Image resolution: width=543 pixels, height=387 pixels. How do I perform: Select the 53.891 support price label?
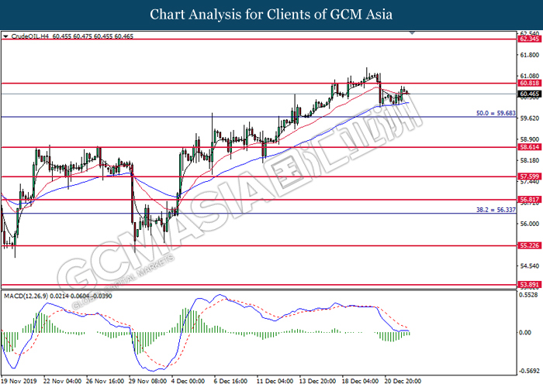529,285
